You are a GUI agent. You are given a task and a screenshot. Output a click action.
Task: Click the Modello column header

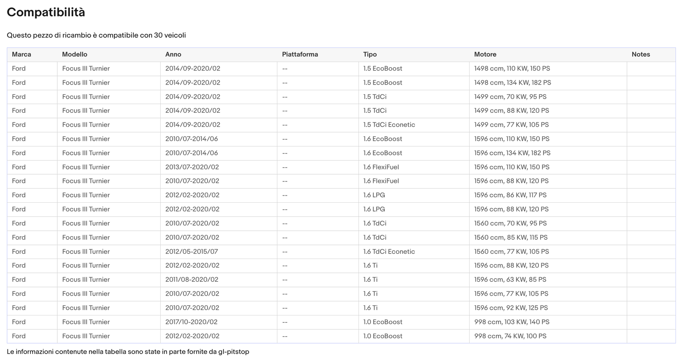click(x=75, y=54)
